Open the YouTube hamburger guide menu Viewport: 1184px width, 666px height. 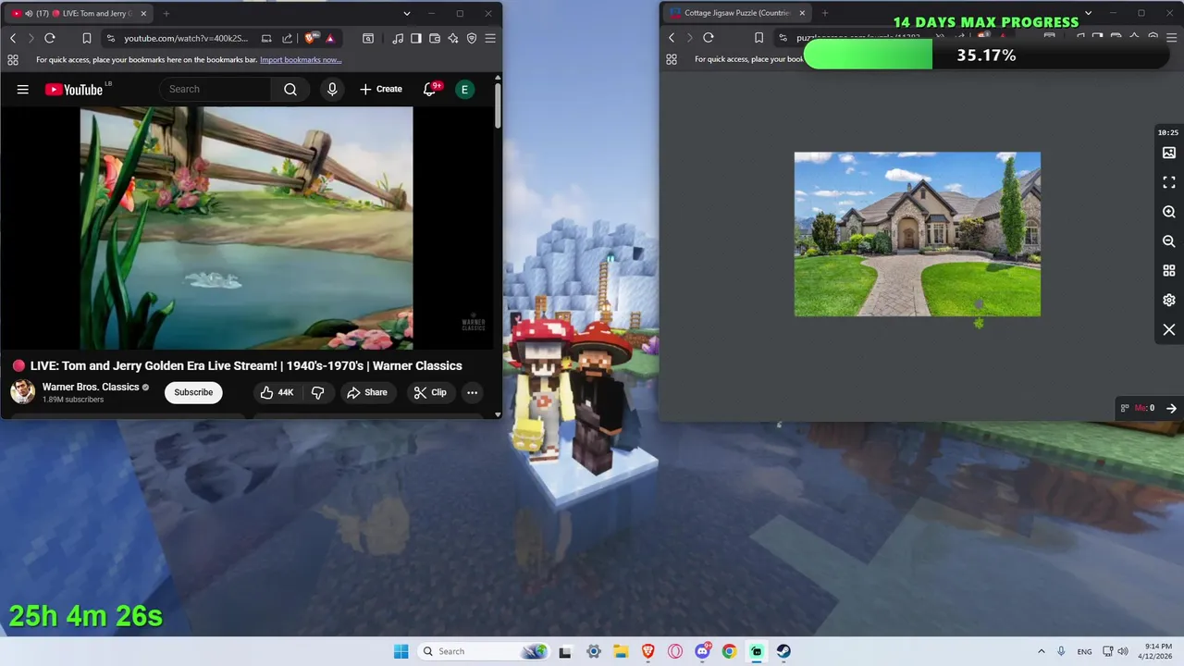pos(23,89)
